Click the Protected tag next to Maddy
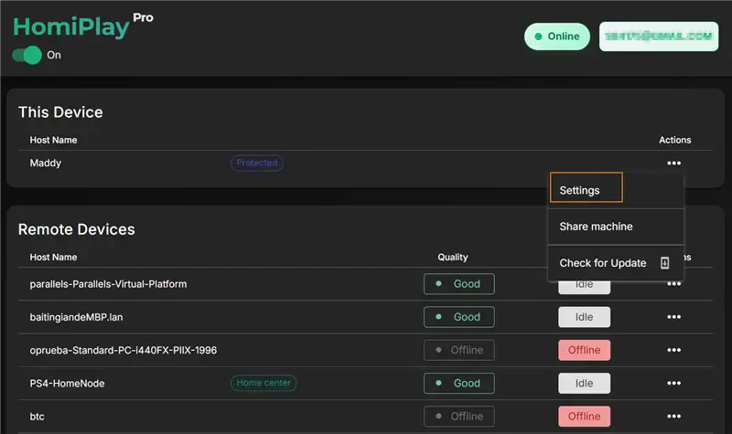 click(x=257, y=164)
